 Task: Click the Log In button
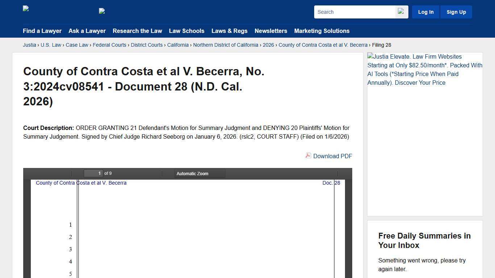pyautogui.click(x=425, y=12)
